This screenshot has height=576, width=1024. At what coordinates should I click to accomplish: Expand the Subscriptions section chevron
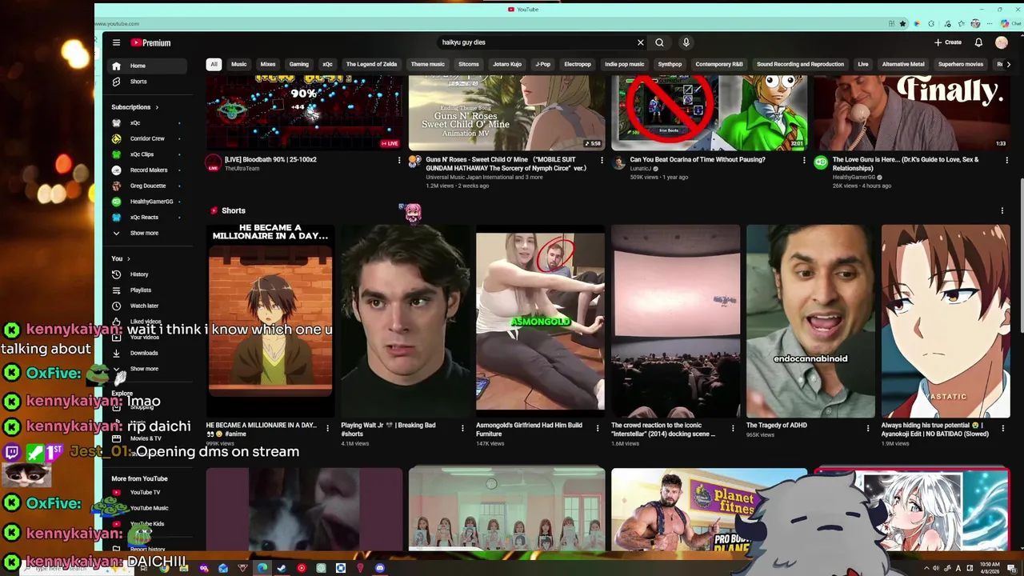(157, 107)
